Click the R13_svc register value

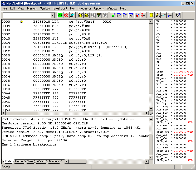tap(180, 125)
